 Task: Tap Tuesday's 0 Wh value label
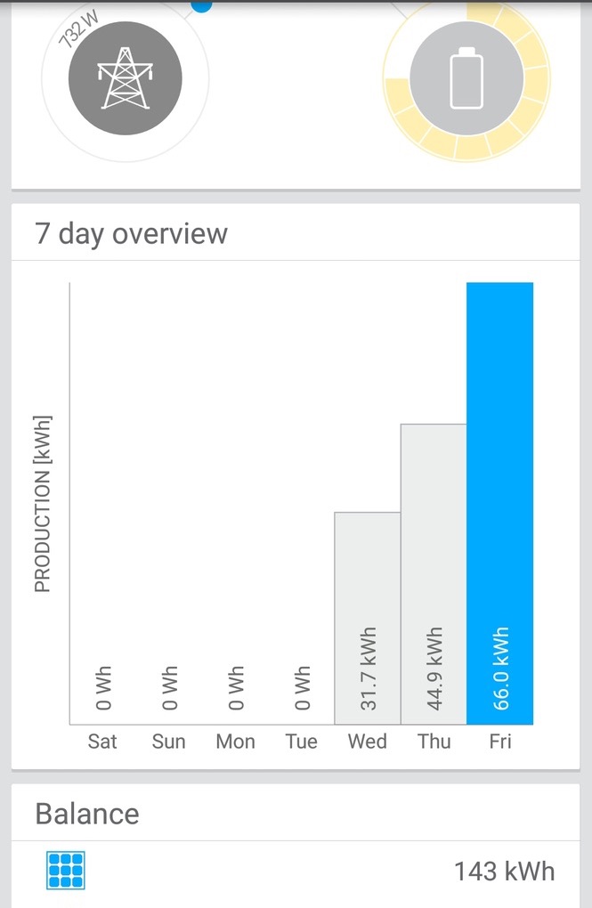[302, 687]
